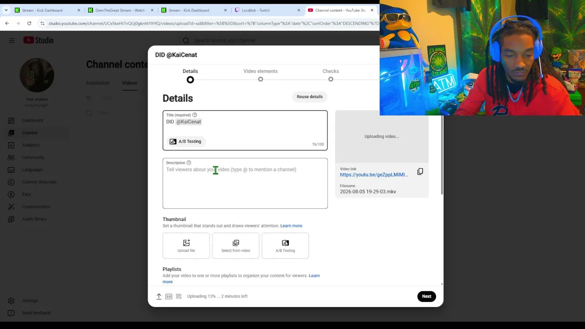Tick the select-all videos checkbox
585x329 pixels.
pos(89,113)
